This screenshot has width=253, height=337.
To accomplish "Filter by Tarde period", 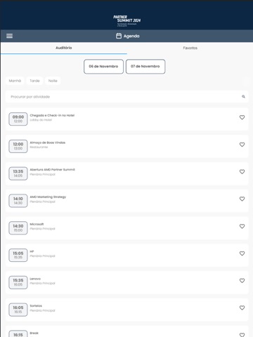I will (x=34, y=81).
